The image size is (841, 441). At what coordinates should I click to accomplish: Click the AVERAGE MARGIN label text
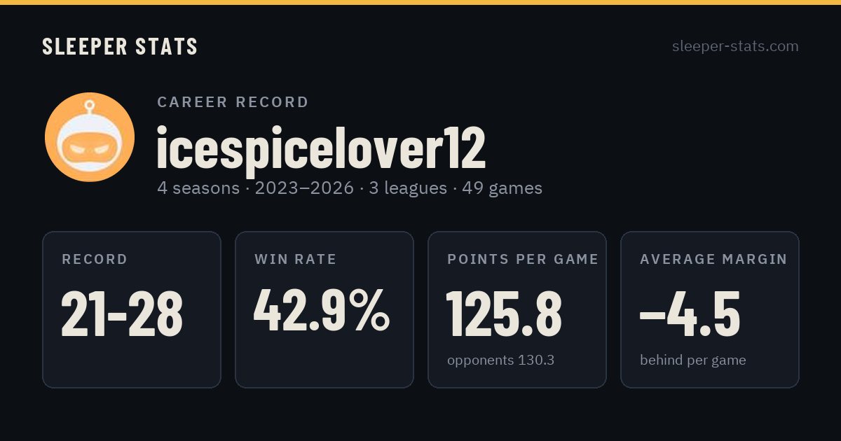click(713, 260)
